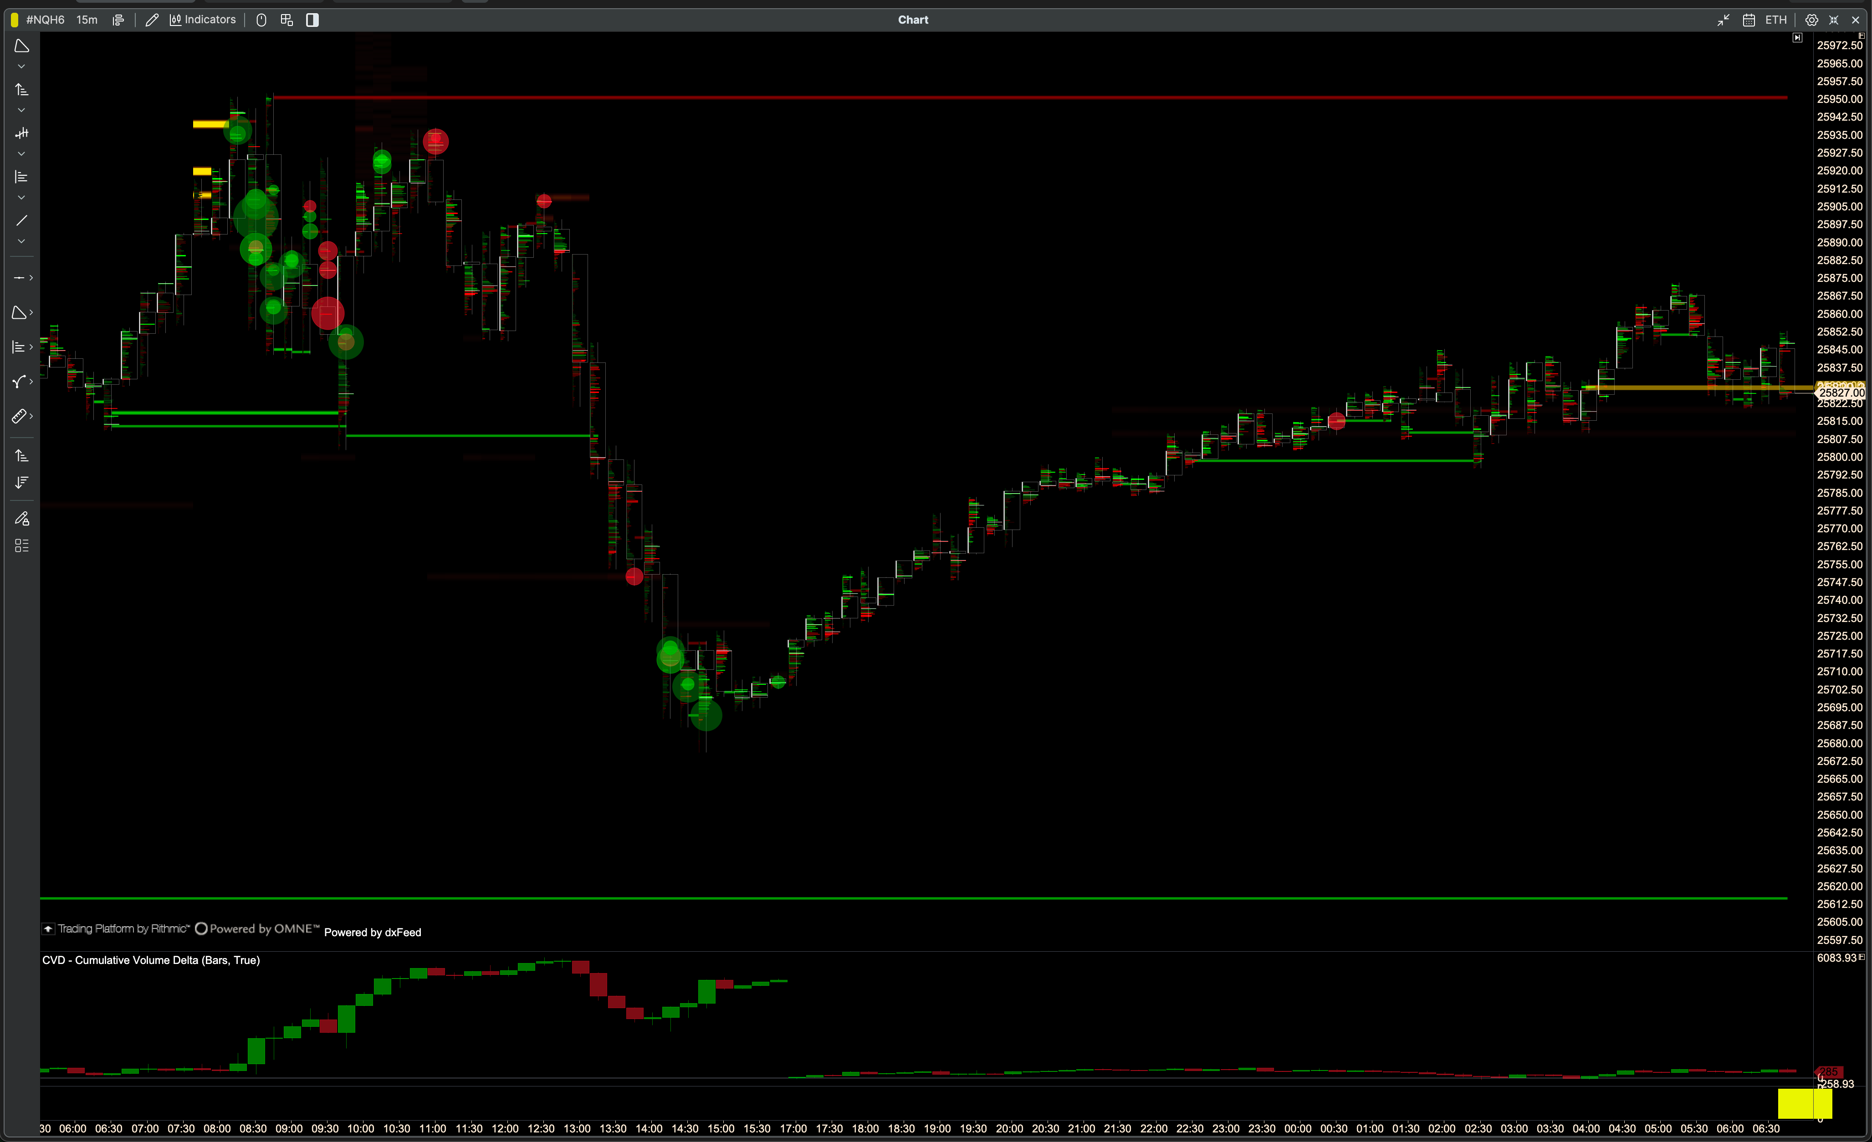Expand the curve tool submenu arrow
1872x1142 pixels.
click(x=31, y=381)
